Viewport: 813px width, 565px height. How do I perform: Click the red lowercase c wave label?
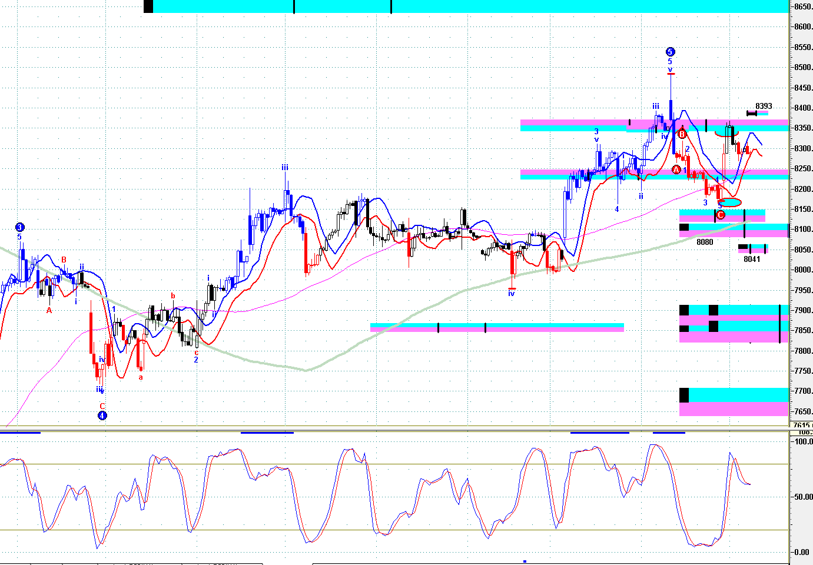[x=196, y=353]
